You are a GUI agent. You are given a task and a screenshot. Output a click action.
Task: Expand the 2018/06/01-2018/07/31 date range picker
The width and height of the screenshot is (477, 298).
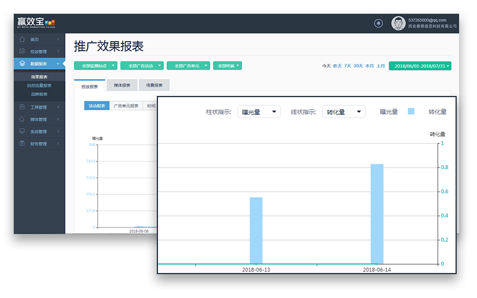pos(420,66)
